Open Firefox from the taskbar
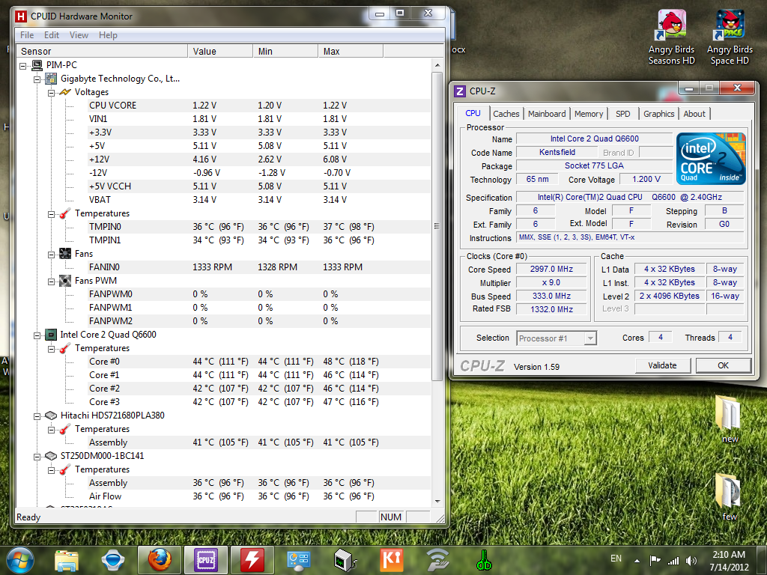This screenshot has height=575, width=767. pos(159,559)
